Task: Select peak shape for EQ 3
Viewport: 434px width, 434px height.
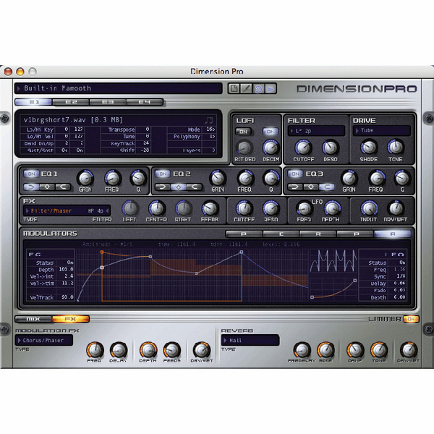Action: [x=311, y=187]
